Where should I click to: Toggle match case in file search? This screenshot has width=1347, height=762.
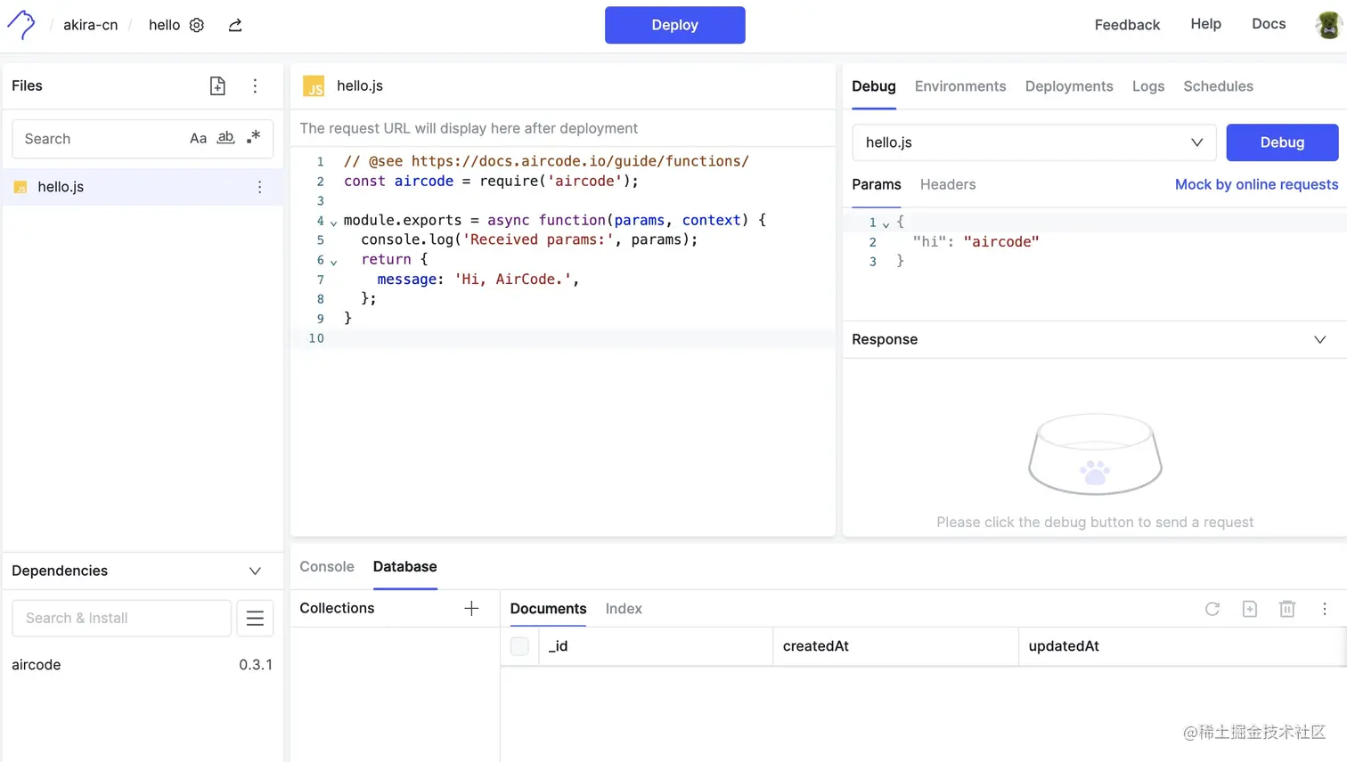(x=198, y=139)
